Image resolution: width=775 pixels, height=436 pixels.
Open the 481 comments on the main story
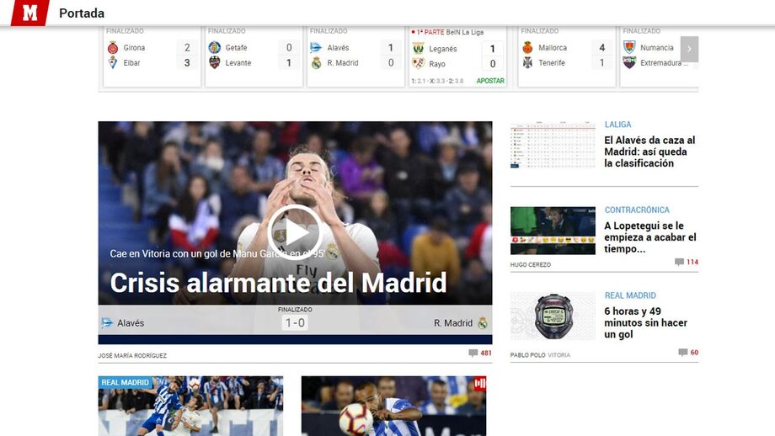(480, 353)
